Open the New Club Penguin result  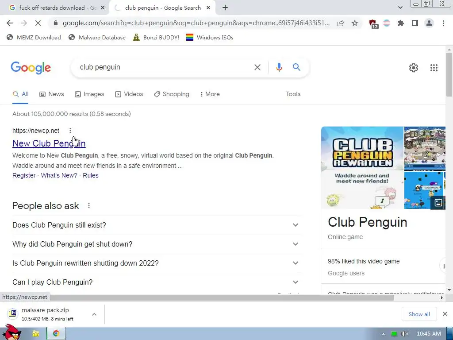pyautogui.click(x=49, y=143)
